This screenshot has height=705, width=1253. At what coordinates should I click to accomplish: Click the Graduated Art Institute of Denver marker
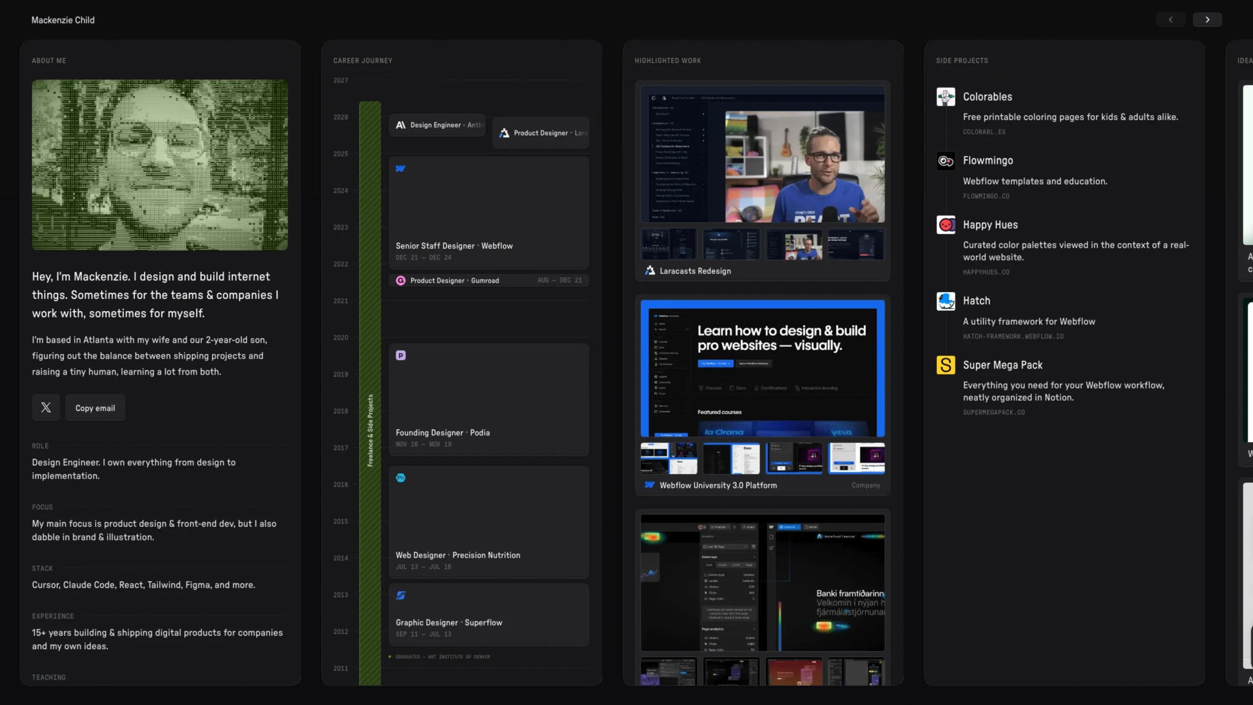click(439, 657)
